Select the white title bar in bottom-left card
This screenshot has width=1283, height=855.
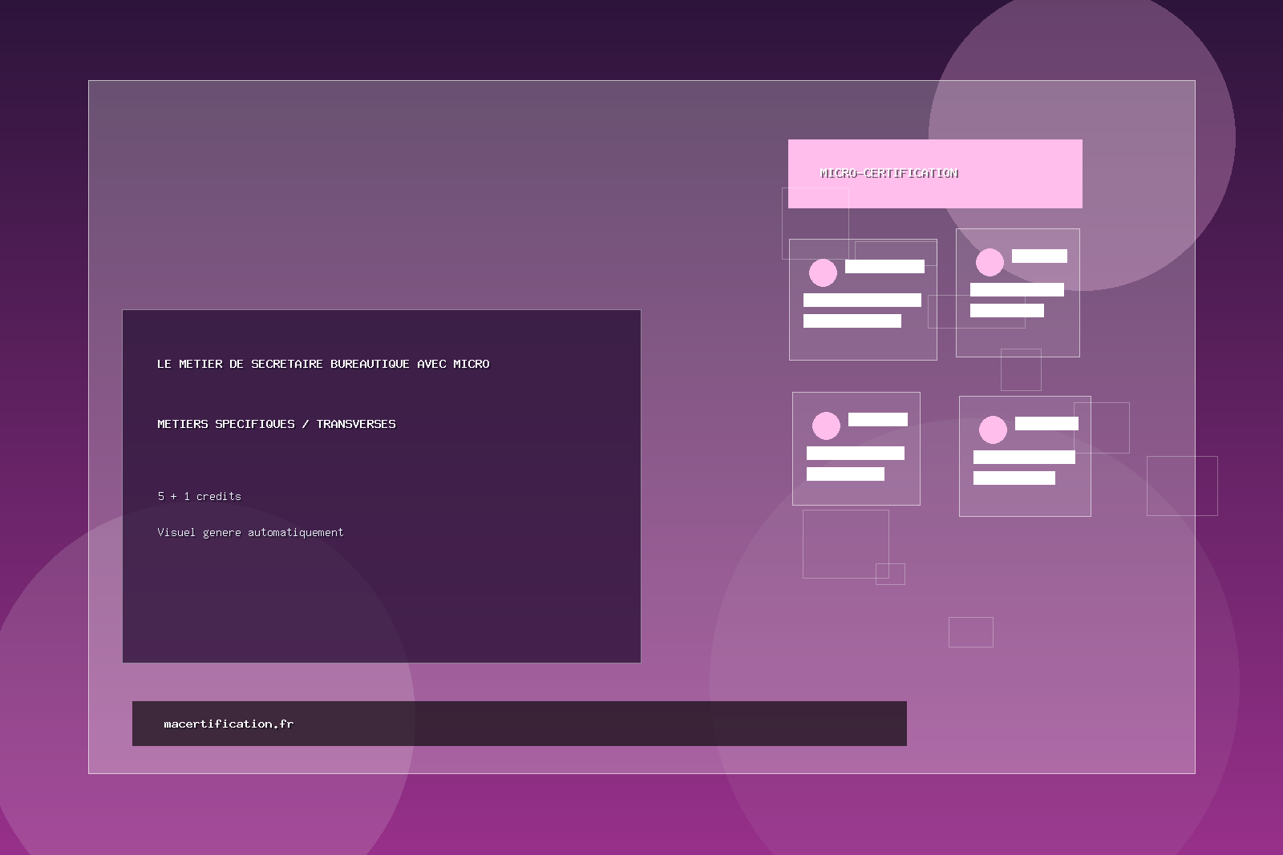(878, 419)
